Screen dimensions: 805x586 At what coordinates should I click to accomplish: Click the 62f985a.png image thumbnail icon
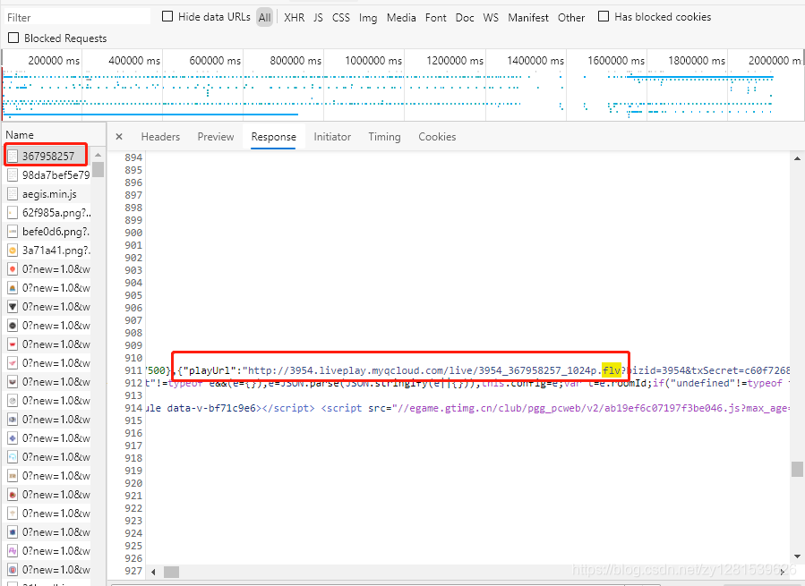13,212
